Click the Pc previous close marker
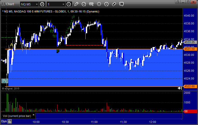The height and width of the screenshot is (125, 198). 5,81
